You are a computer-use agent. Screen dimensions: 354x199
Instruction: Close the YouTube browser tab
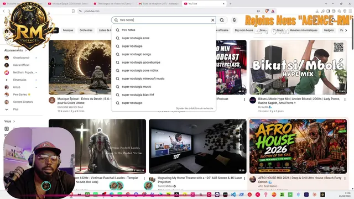(223, 4)
